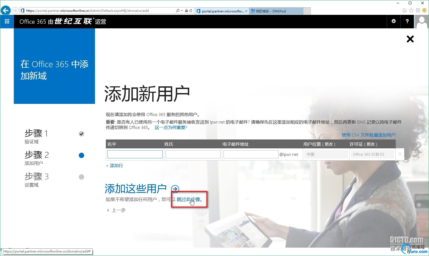The image size is (429, 256).
Task: Click 使用 CSV 文件批量添加用户 link
Action: coord(368,135)
